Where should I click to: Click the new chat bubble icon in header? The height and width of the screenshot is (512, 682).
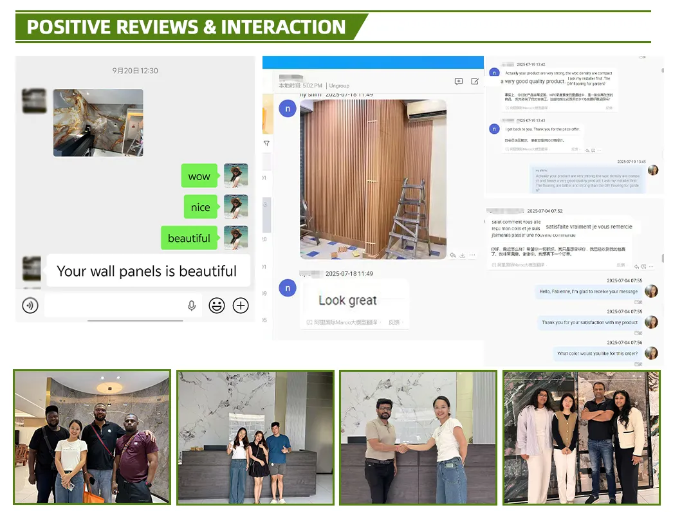tap(459, 82)
